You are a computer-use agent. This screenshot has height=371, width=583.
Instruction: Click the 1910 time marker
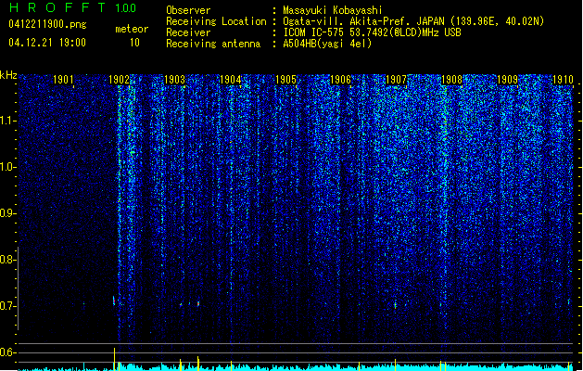coord(563,79)
